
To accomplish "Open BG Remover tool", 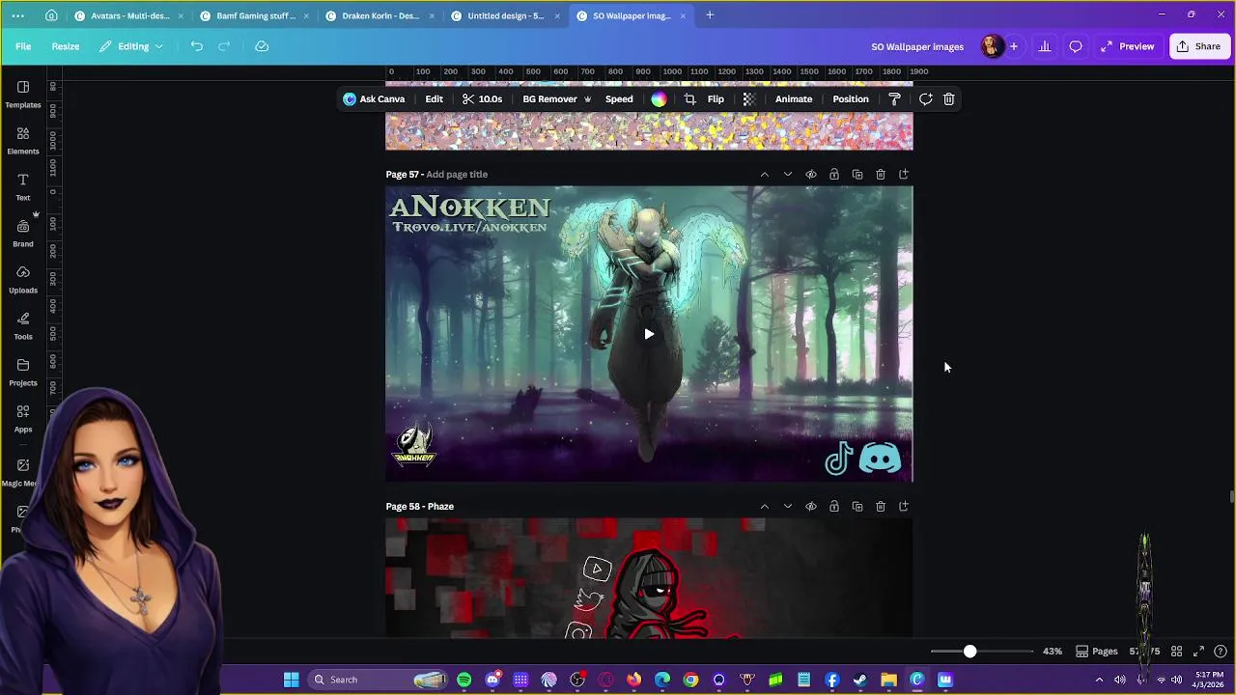I will click(556, 99).
